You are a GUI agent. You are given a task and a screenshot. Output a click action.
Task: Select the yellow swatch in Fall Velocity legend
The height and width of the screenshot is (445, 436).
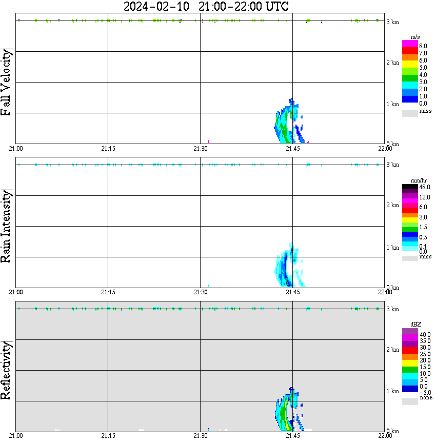(410, 65)
